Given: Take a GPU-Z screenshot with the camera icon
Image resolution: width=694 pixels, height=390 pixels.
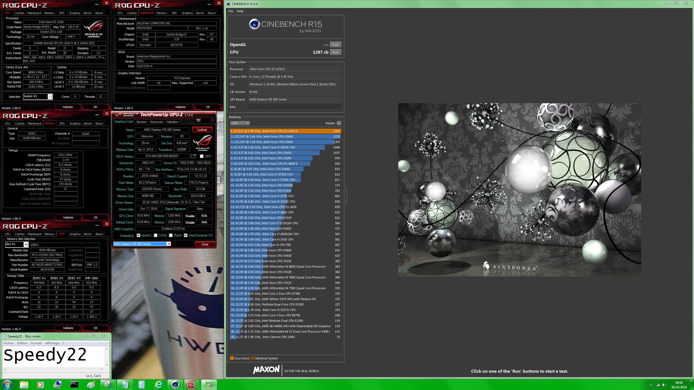Looking at the screenshot, I should pos(198,120).
